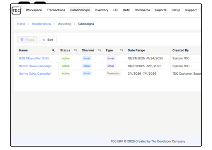This screenshot has width=212, height=150.
Task: Go to Home breadcrumb link
Action: (21, 24)
